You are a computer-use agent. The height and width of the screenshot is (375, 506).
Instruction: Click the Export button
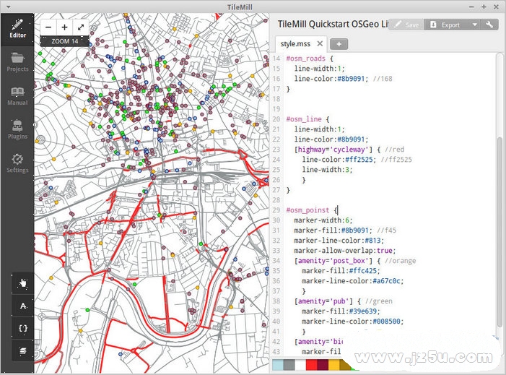pos(446,25)
